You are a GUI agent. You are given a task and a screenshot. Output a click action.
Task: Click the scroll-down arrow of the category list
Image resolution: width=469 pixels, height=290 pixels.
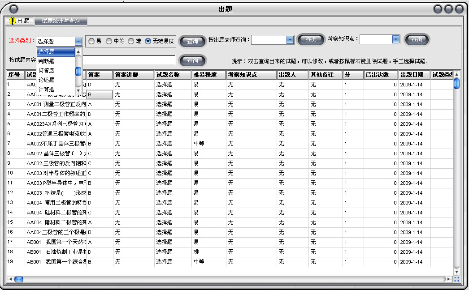78,90
